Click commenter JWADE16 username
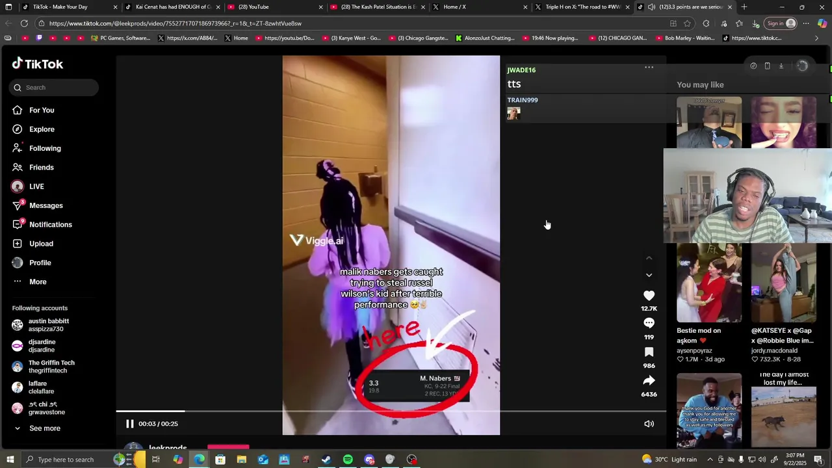832x468 pixels. coord(521,70)
